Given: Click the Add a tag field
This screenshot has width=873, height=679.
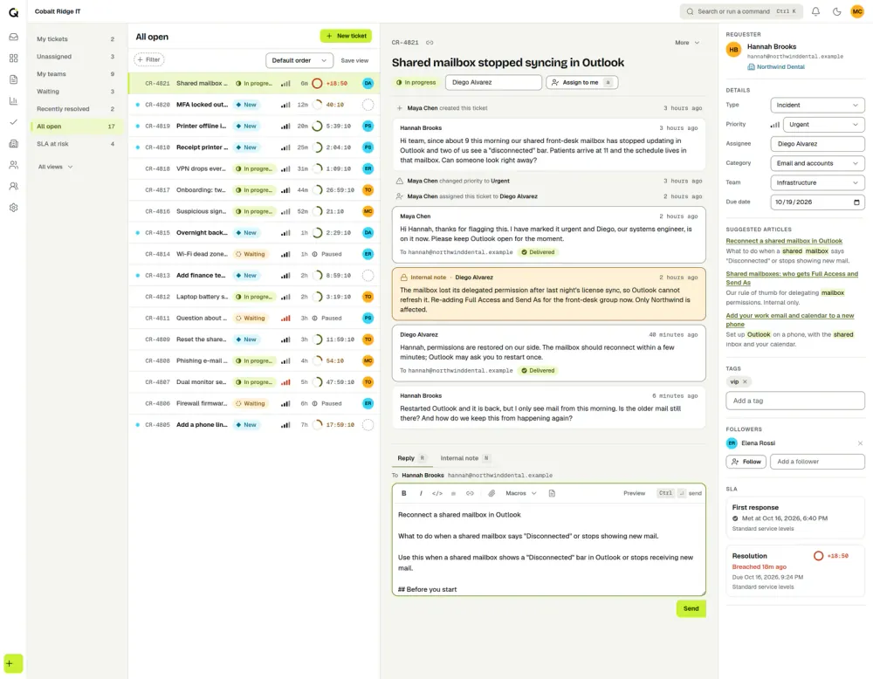Looking at the screenshot, I should tap(795, 401).
